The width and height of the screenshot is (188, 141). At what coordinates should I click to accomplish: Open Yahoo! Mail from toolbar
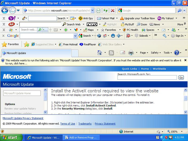pyautogui.click(x=106, y=18)
